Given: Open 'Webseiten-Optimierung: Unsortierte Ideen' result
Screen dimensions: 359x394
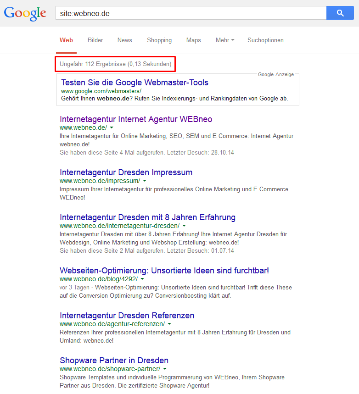Looking at the screenshot, I should pos(164,271).
